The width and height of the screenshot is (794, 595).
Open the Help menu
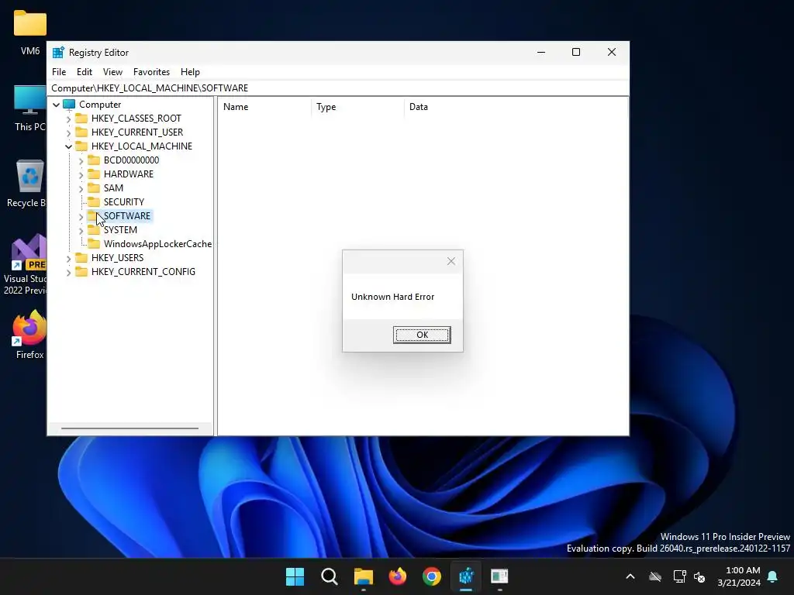point(190,72)
